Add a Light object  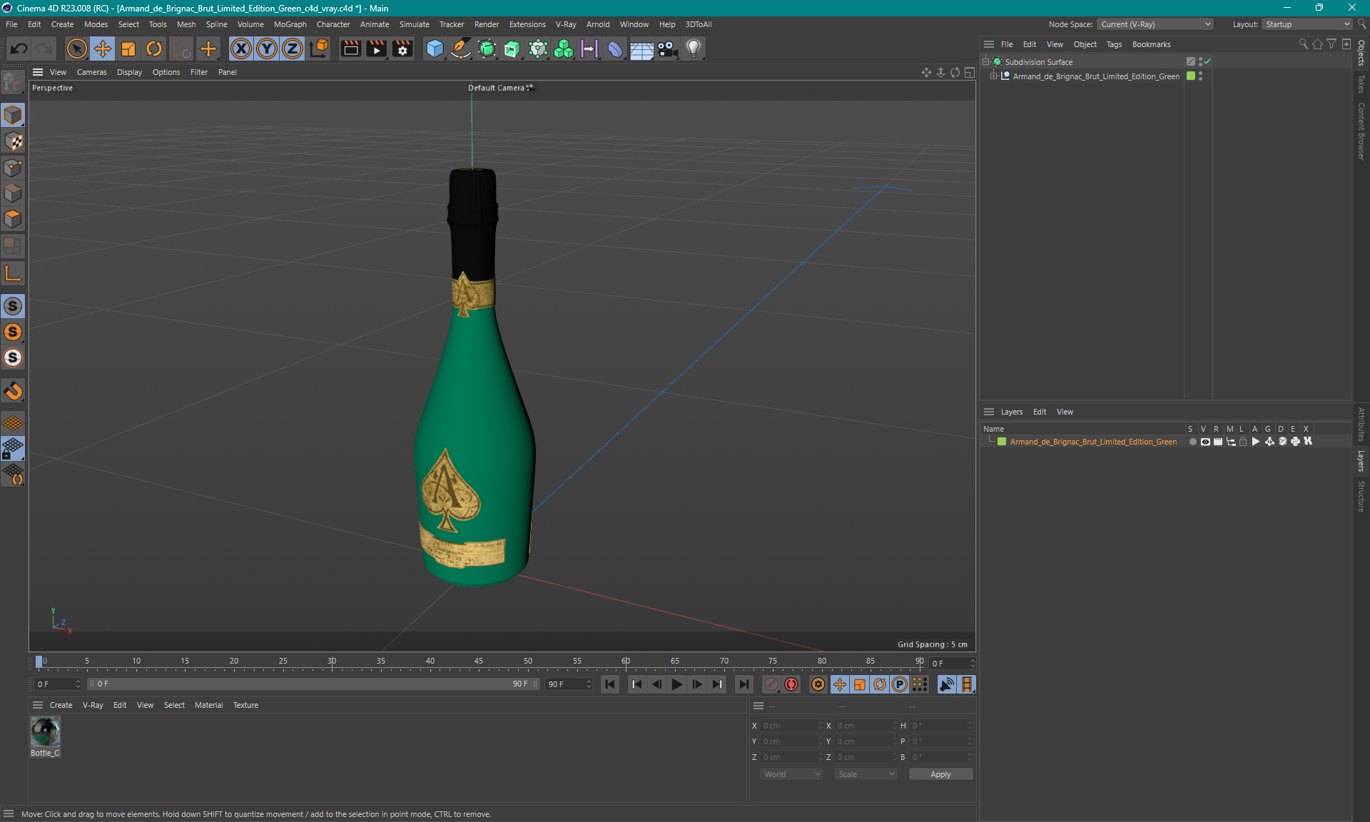[x=694, y=49]
